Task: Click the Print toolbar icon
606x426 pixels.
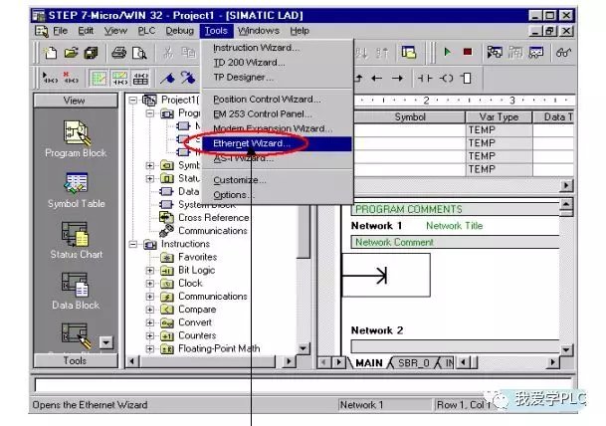Action: click(x=117, y=52)
